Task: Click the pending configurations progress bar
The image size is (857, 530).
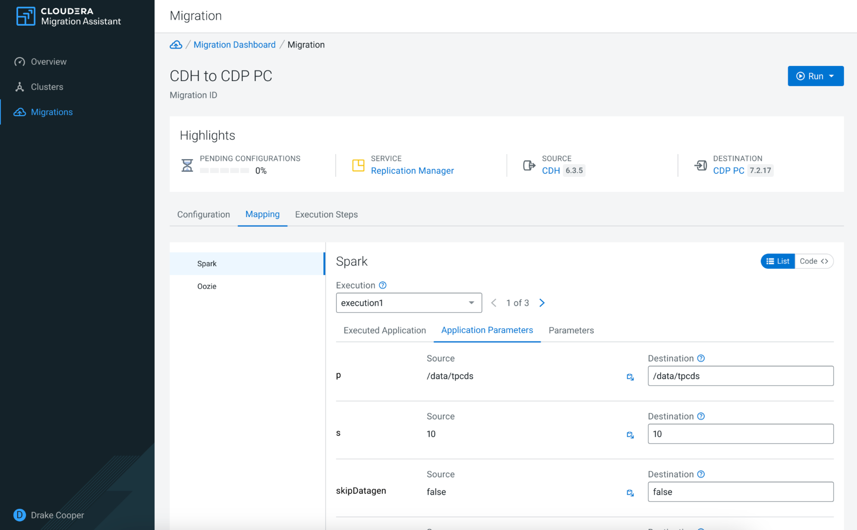Action: pyautogui.click(x=224, y=171)
